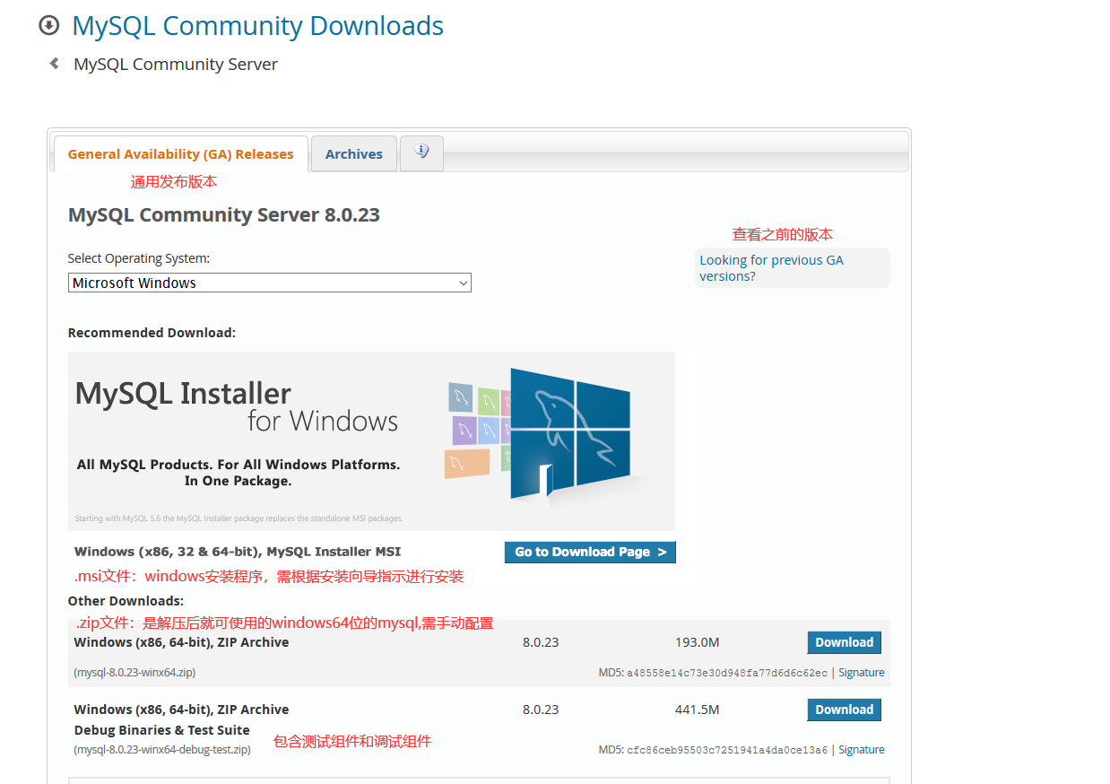Switch to the Archives tab

(x=353, y=154)
